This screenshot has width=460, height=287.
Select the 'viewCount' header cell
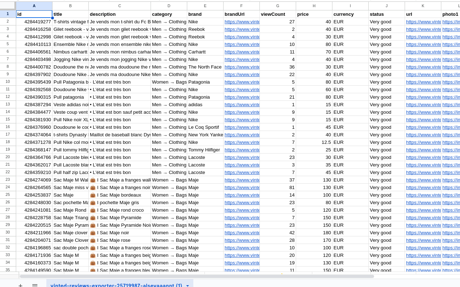coord(278,14)
